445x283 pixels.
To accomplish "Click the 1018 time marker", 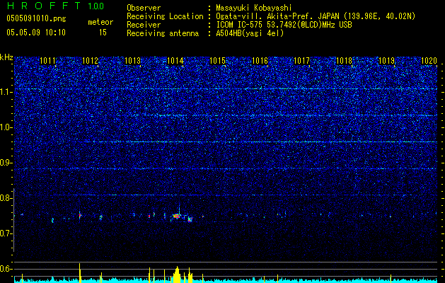I will click(x=344, y=61).
